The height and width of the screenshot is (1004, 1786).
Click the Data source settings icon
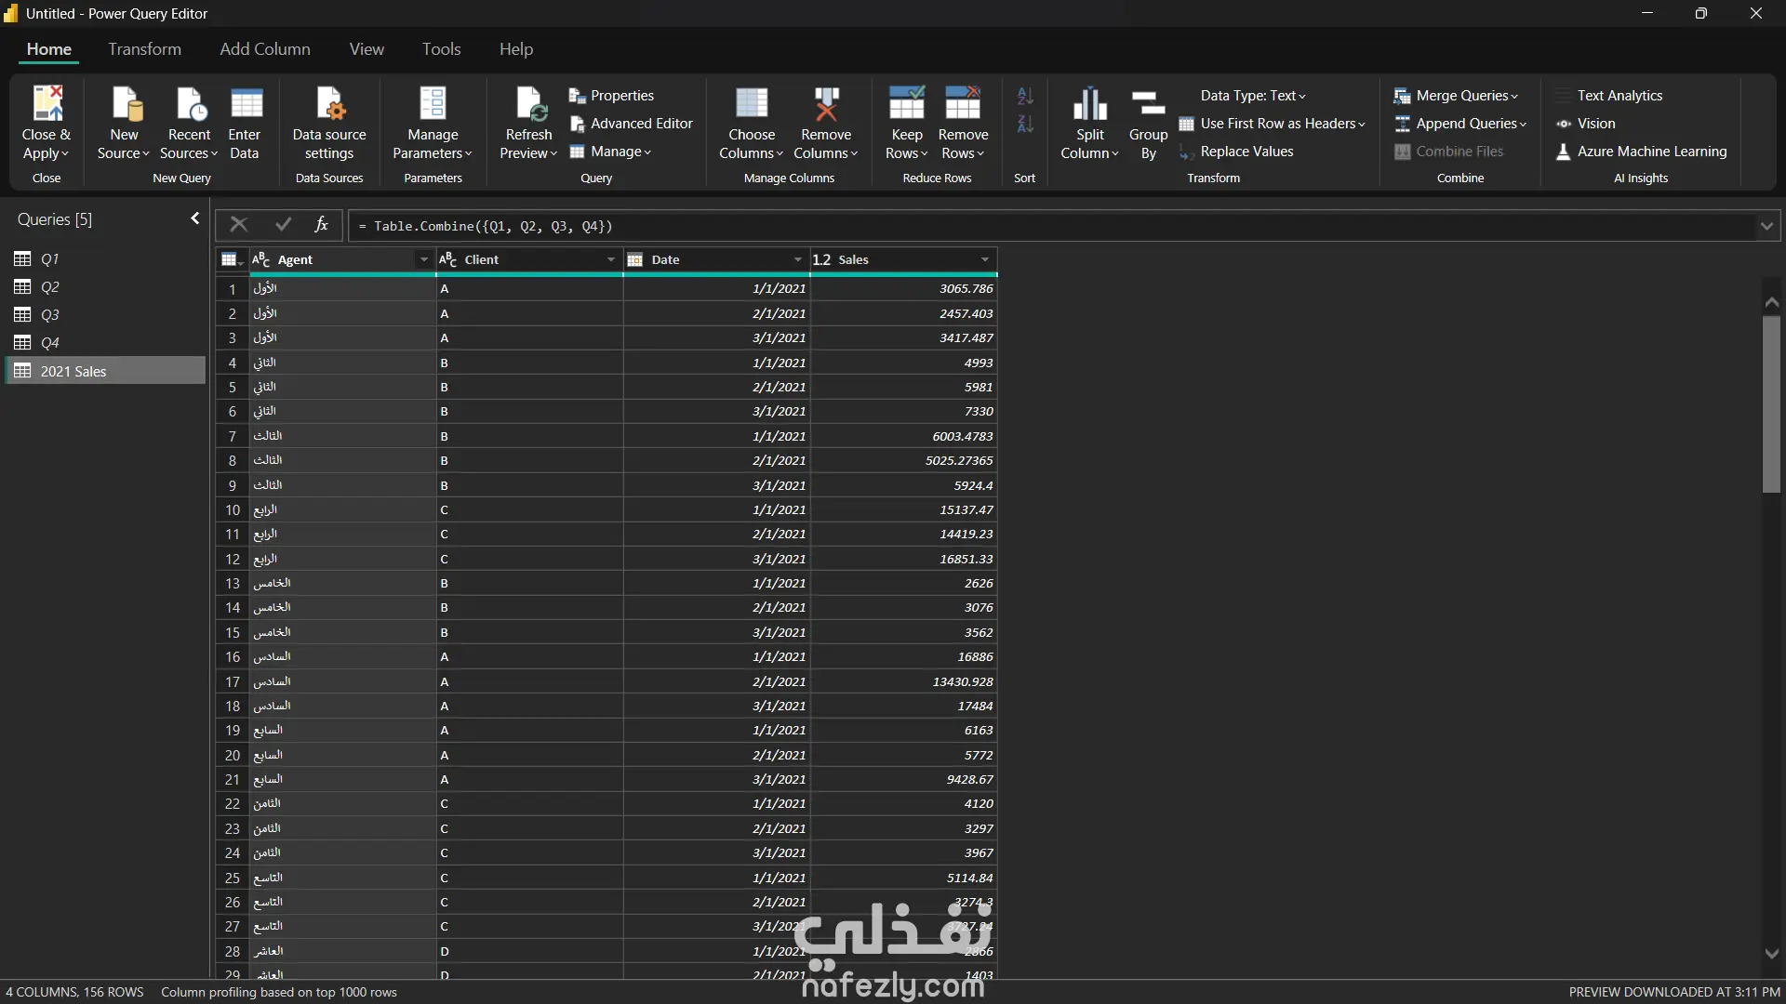pos(329,104)
